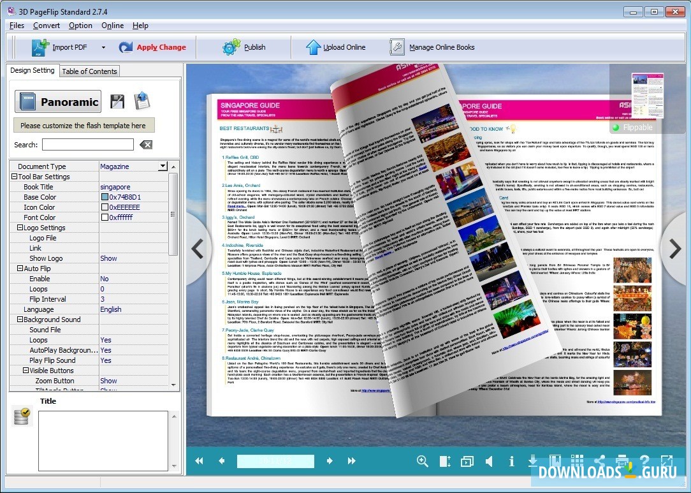Click the auto flip icon in viewer toolbar
The image size is (691, 493).
click(x=467, y=462)
